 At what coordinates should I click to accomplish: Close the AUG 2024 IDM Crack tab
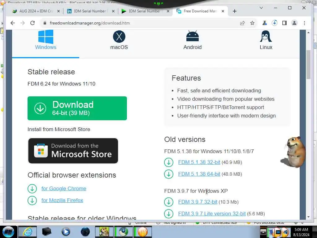tap(59, 11)
